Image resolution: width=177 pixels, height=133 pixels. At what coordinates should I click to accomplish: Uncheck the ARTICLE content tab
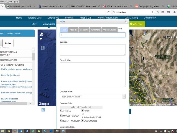point(61,111)
